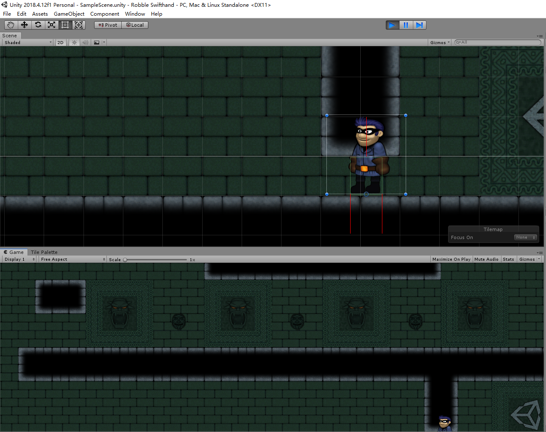Open Scene view Gizmos dropdown

(x=440, y=42)
